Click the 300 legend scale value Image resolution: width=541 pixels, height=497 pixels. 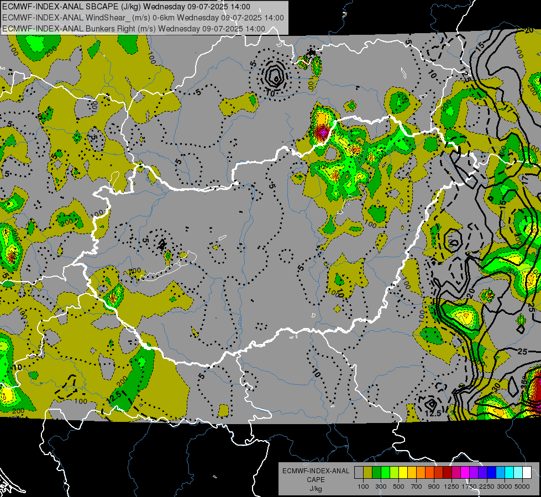pos(381,487)
